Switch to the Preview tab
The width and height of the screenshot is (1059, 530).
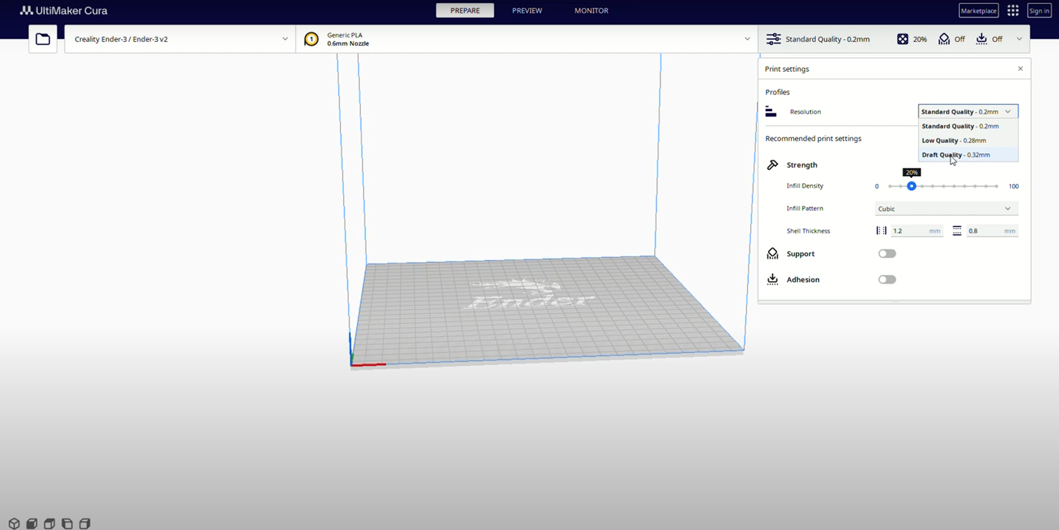(527, 10)
